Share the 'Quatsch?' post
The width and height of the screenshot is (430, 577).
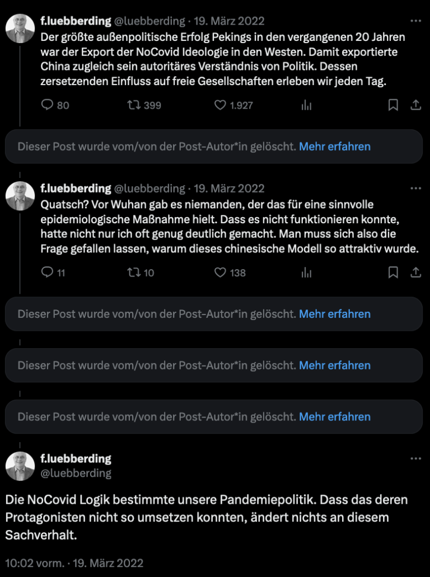[x=416, y=272]
